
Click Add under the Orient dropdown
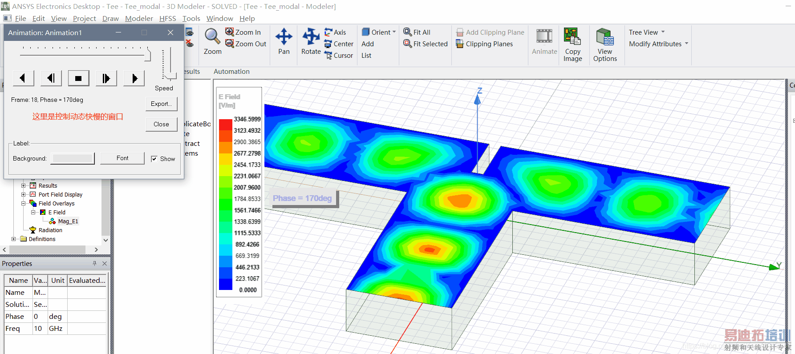368,44
